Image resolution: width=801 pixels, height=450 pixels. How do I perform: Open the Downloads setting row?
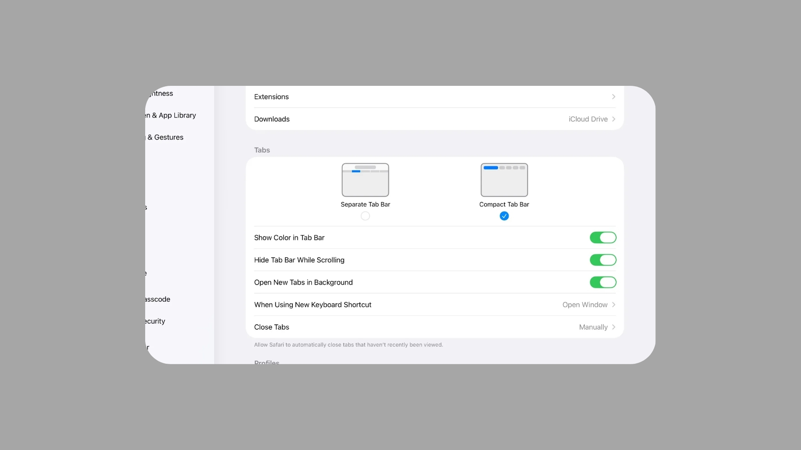[x=272, y=119]
